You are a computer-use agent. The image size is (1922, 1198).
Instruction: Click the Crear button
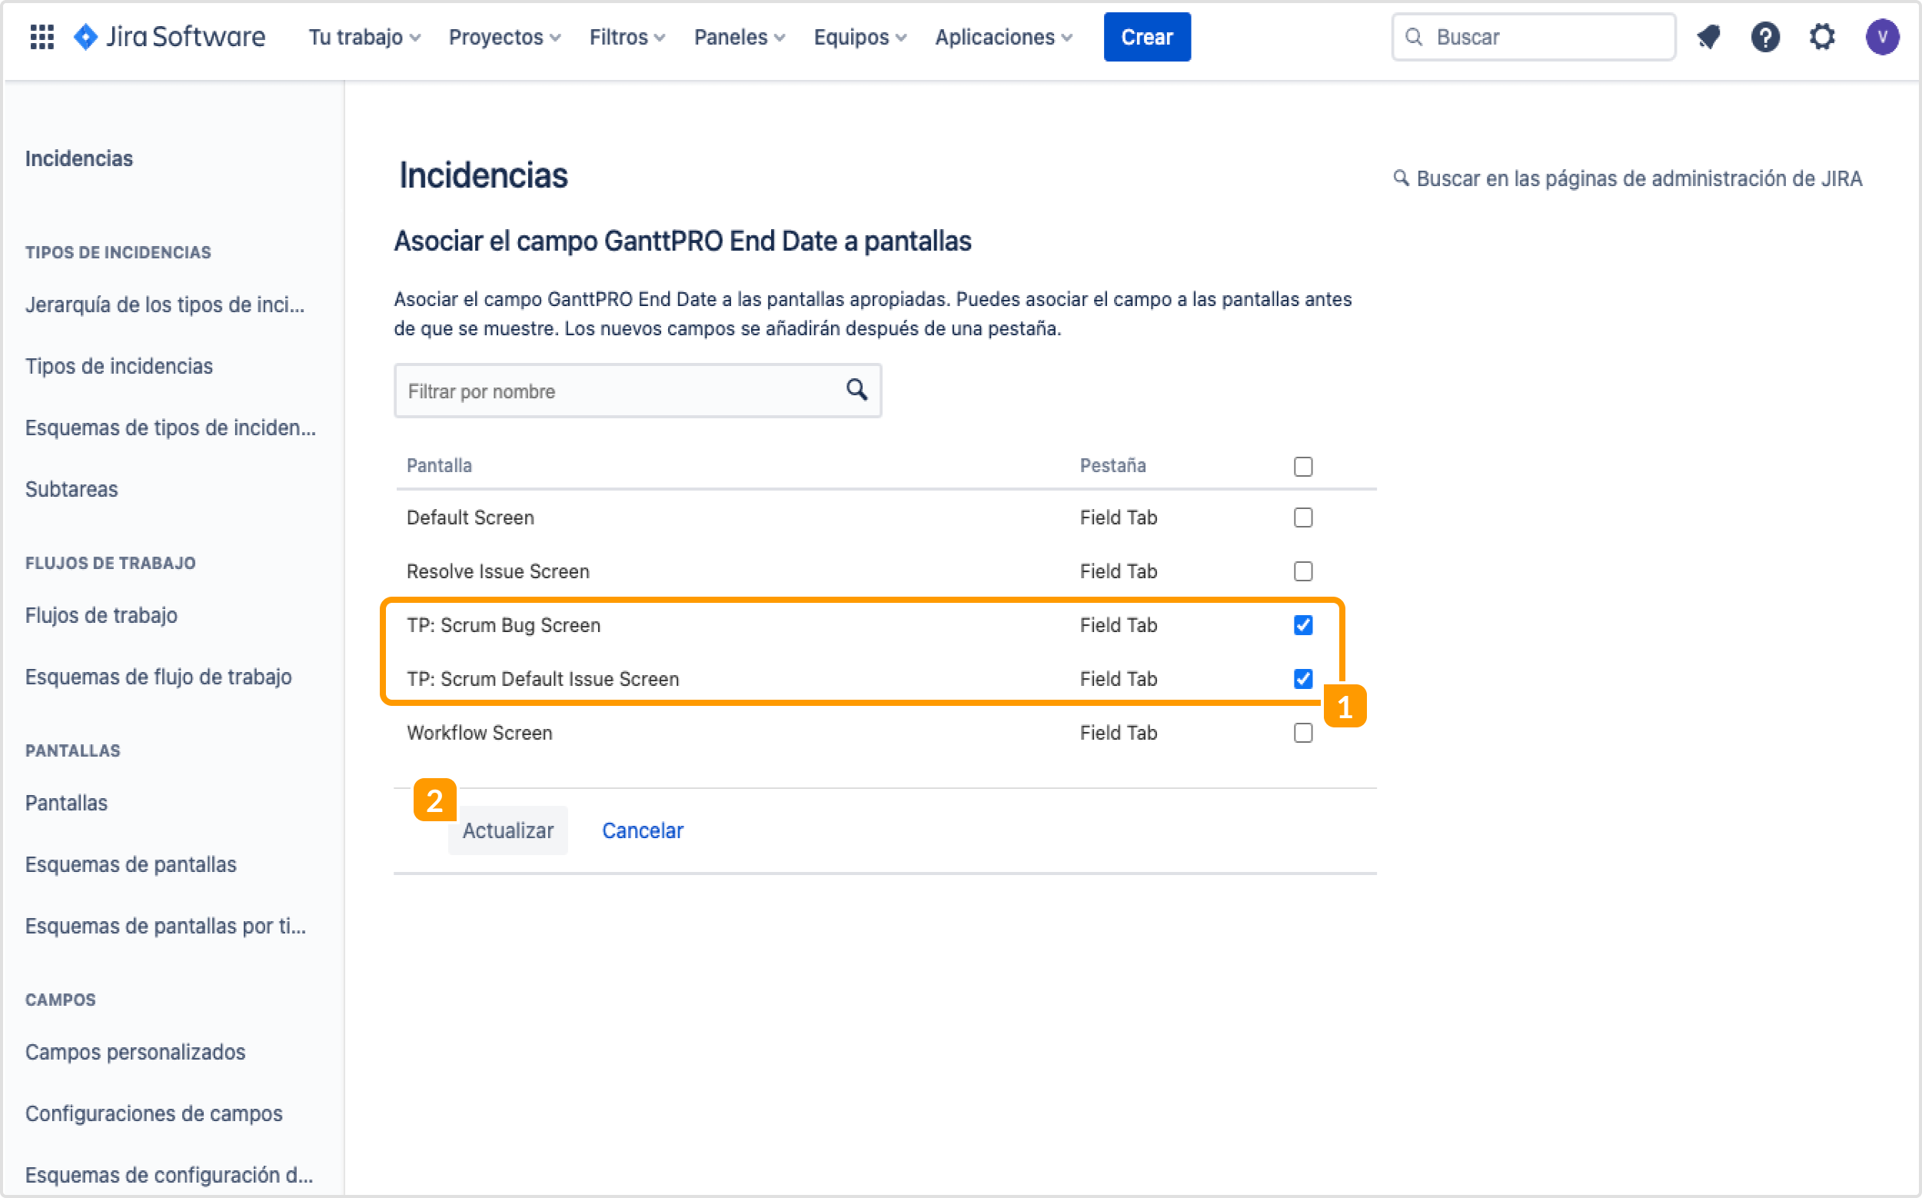tap(1146, 36)
